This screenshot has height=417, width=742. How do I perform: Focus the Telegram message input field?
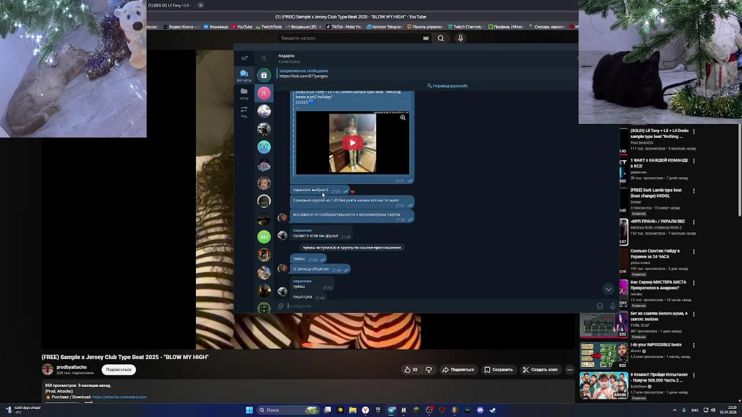[441, 306]
